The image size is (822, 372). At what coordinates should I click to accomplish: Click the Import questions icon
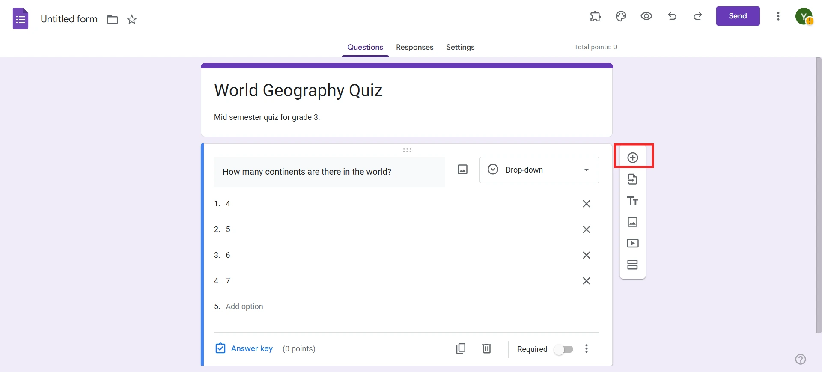[x=633, y=179]
